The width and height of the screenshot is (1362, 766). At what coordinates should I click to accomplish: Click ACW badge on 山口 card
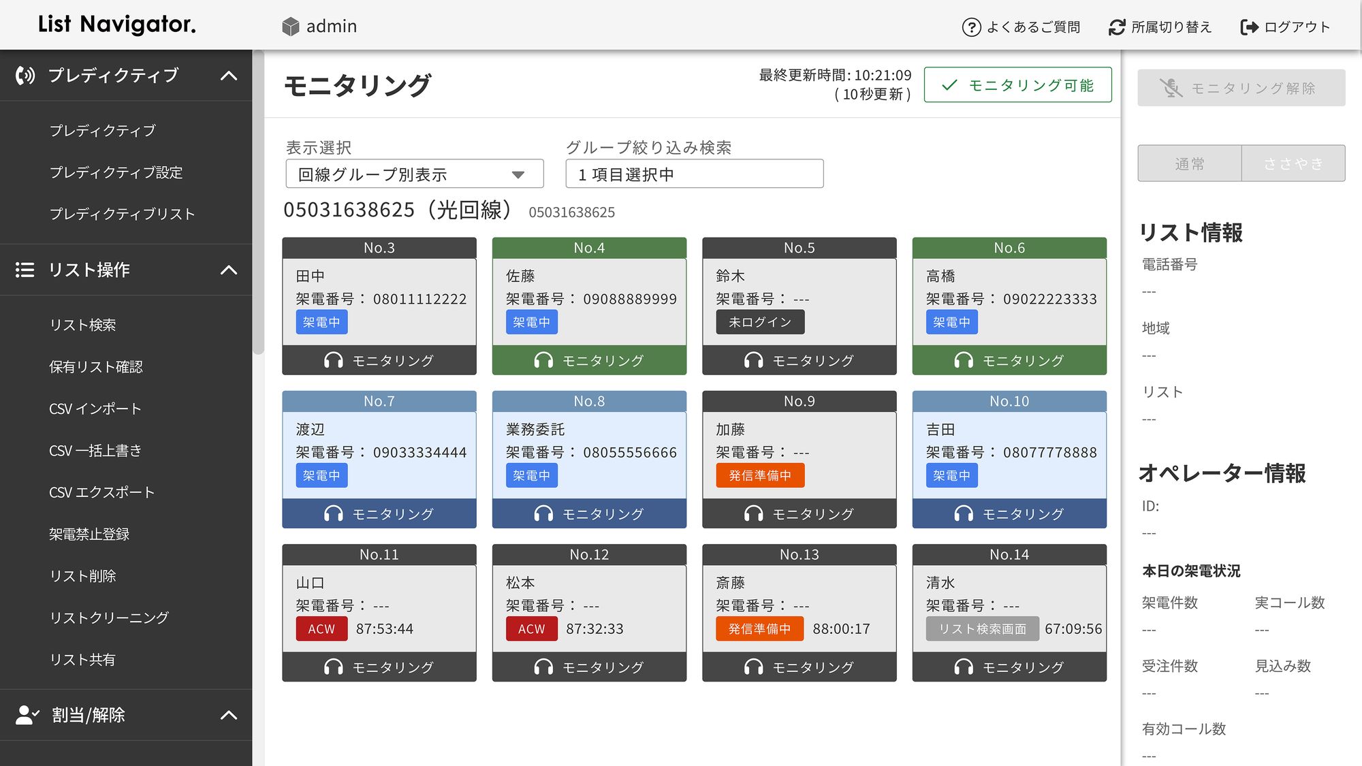[321, 628]
